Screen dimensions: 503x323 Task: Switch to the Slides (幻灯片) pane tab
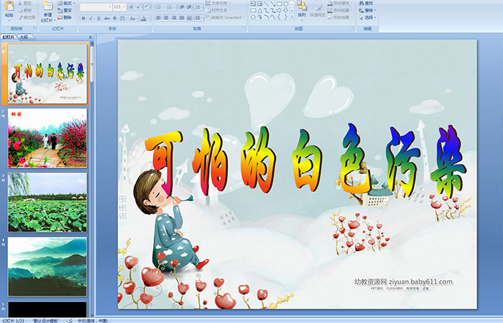tap(9, 37)
